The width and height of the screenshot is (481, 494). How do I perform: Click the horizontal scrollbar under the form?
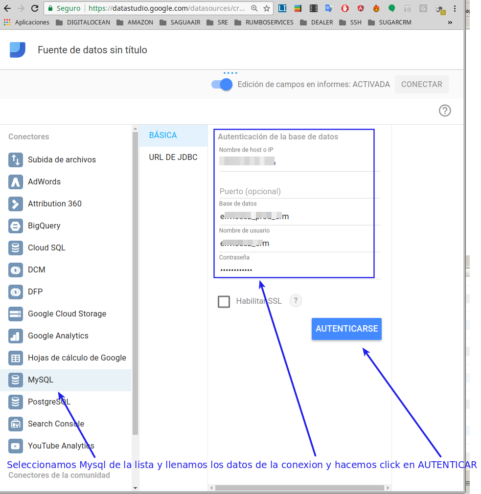pyautogui.click(x=299, y=488)
